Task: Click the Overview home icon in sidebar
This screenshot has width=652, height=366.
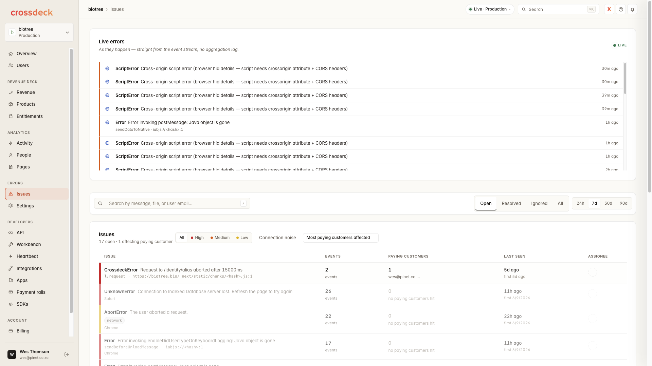Action: coord(11,54)
